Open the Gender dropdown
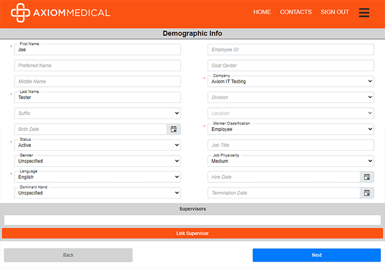Viewport: 385px width, 268px height. pos(97,161)
